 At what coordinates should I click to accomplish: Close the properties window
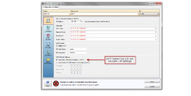click(x=158, y=4)
